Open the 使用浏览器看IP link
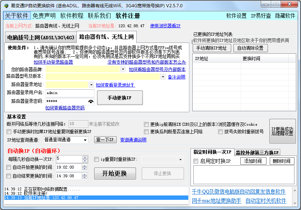 165,26
